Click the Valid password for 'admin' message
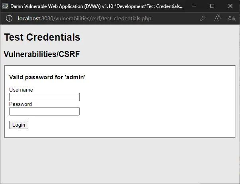This screenshot has height=184, width=240. tap(47, 77)
